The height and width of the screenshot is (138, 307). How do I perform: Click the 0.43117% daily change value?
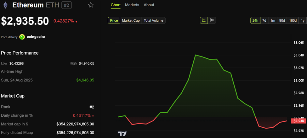pos(82,116)
